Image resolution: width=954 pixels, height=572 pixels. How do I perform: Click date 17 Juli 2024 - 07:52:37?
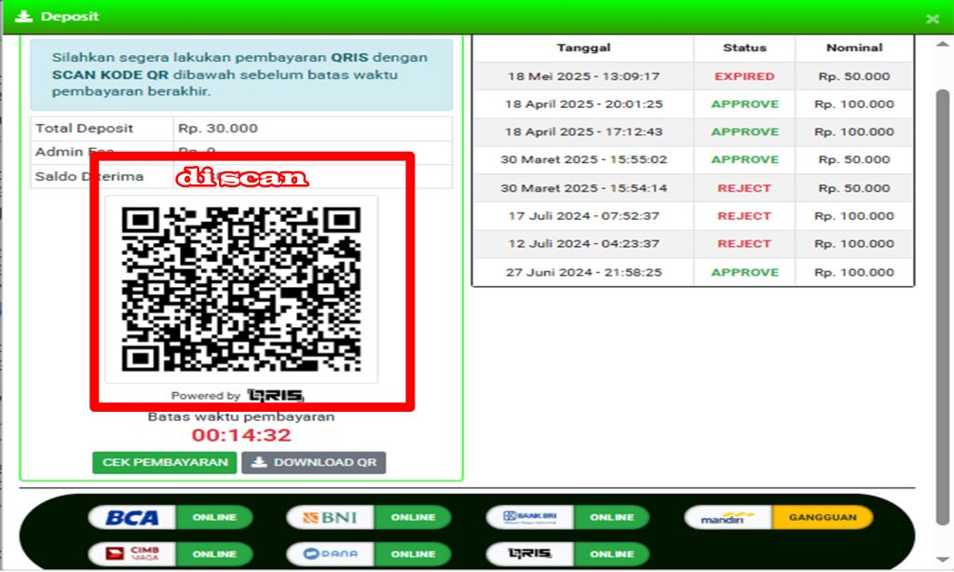click(x=583, y=216)
